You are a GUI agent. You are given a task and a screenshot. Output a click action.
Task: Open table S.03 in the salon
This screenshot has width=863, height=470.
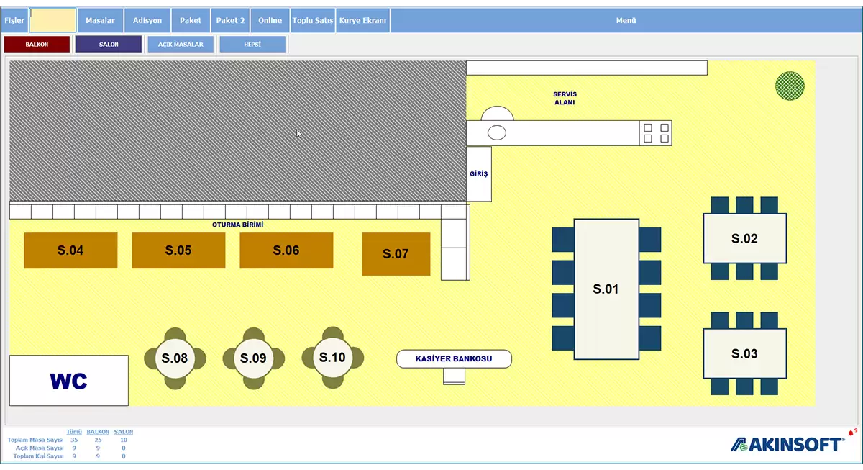coord(744,353)
